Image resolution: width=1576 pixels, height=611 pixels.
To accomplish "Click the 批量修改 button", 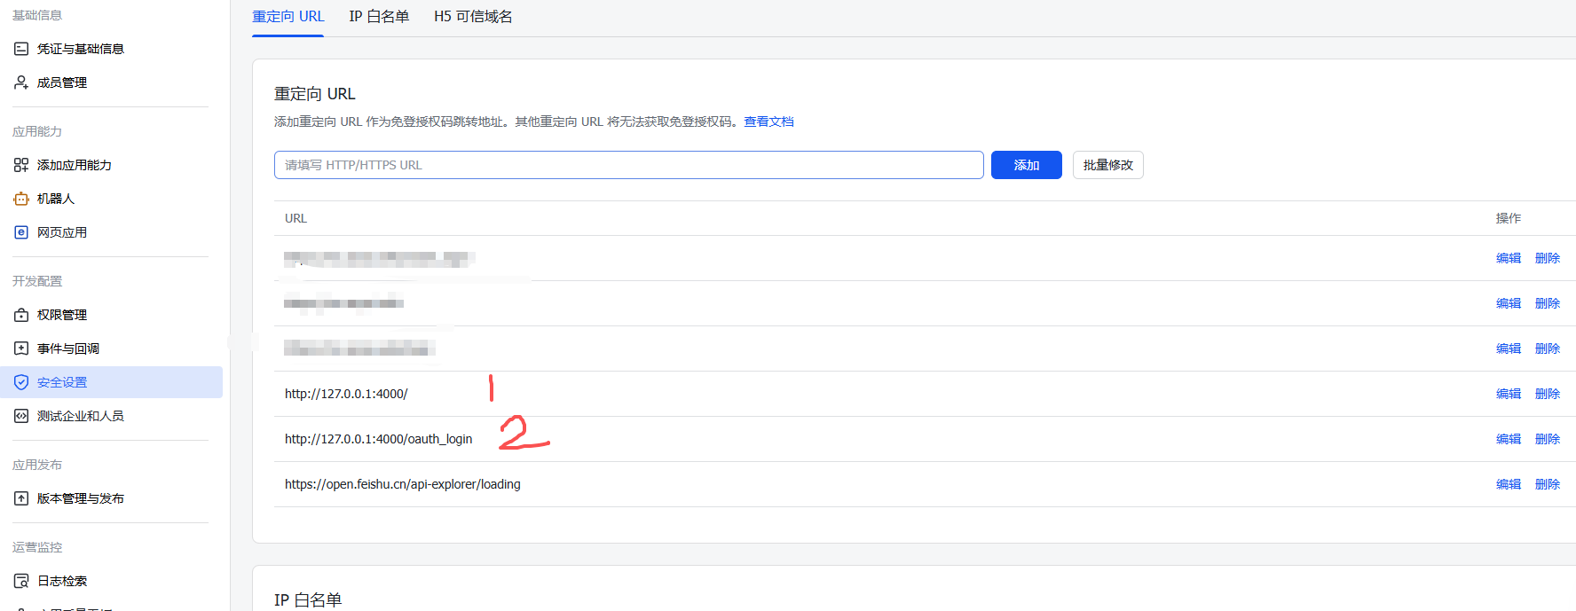I will 1107,165.
